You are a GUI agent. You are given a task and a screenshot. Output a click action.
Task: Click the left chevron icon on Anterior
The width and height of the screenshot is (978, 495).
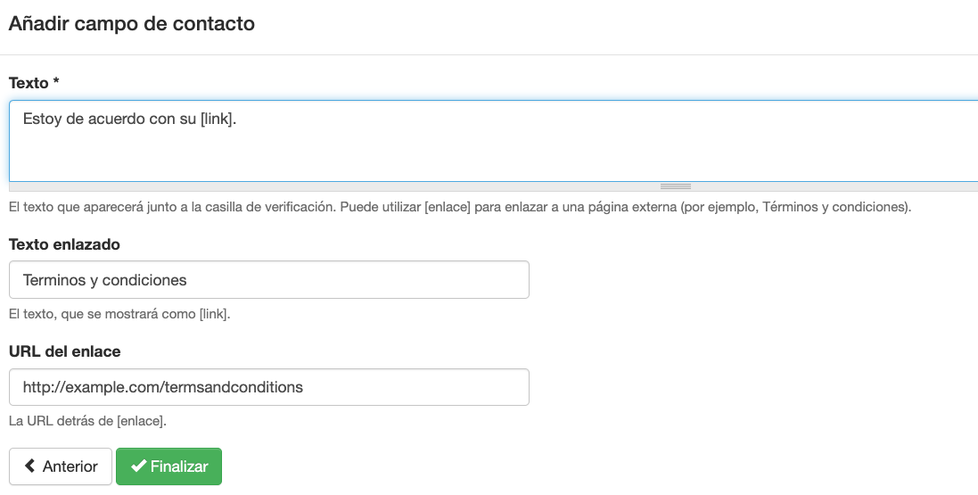point(30,466)
